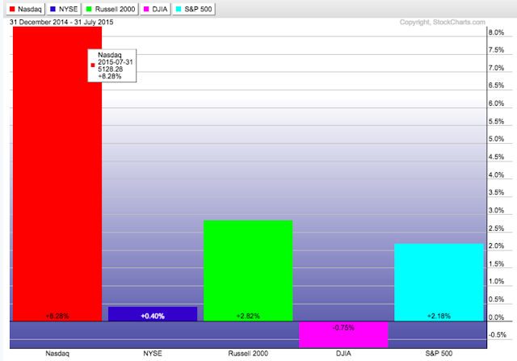The height and width of the screenshot is (361, 517).
Task: Click the +8.28% label at Nasdaq bar base
Action: click(57, 316)
